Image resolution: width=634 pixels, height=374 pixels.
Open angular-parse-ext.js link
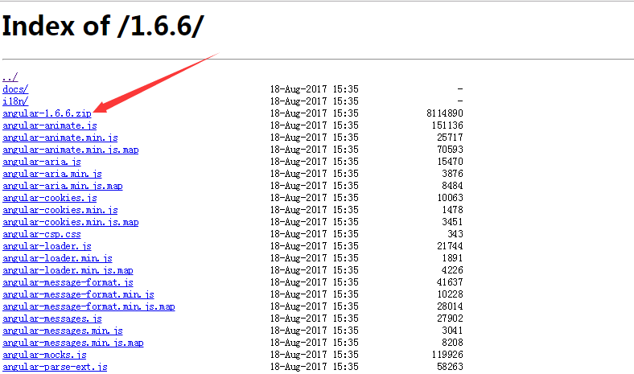click(55, 367)
